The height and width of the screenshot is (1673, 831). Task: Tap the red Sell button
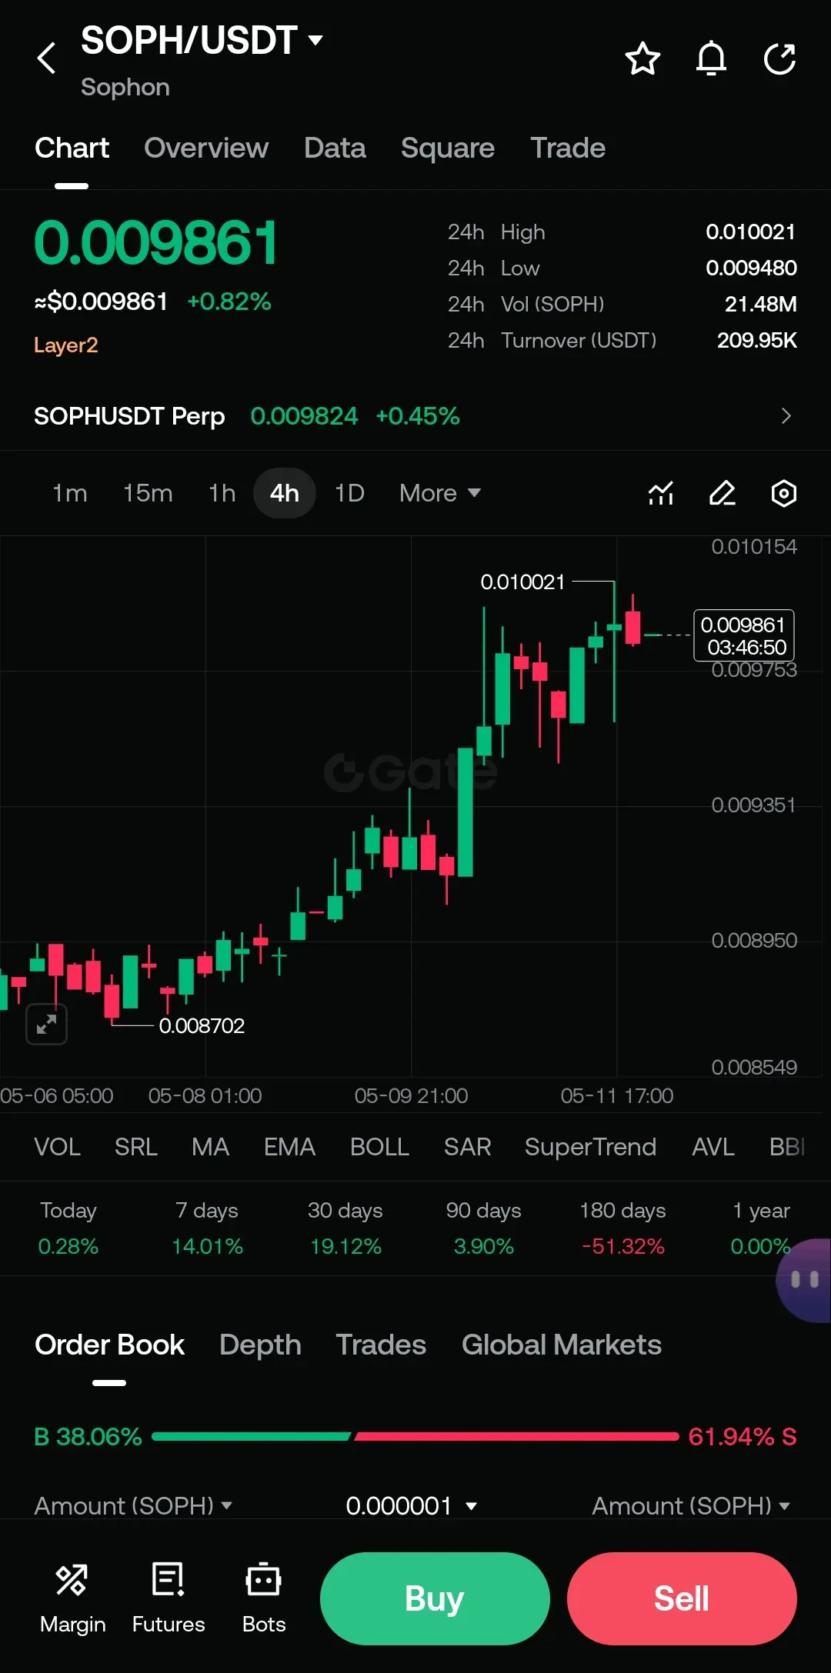tap(682, 1598)
